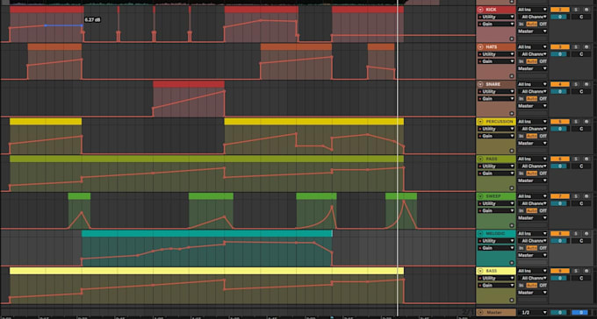
Task: Open PADS track Master output dropdown
Action: [x=532, y=181]
